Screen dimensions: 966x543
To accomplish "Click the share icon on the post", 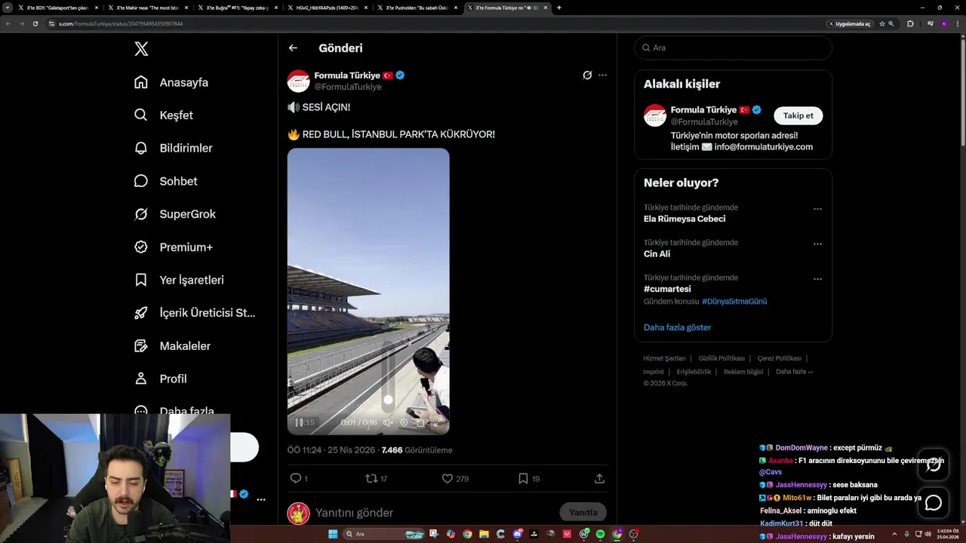I will [599, 479].
